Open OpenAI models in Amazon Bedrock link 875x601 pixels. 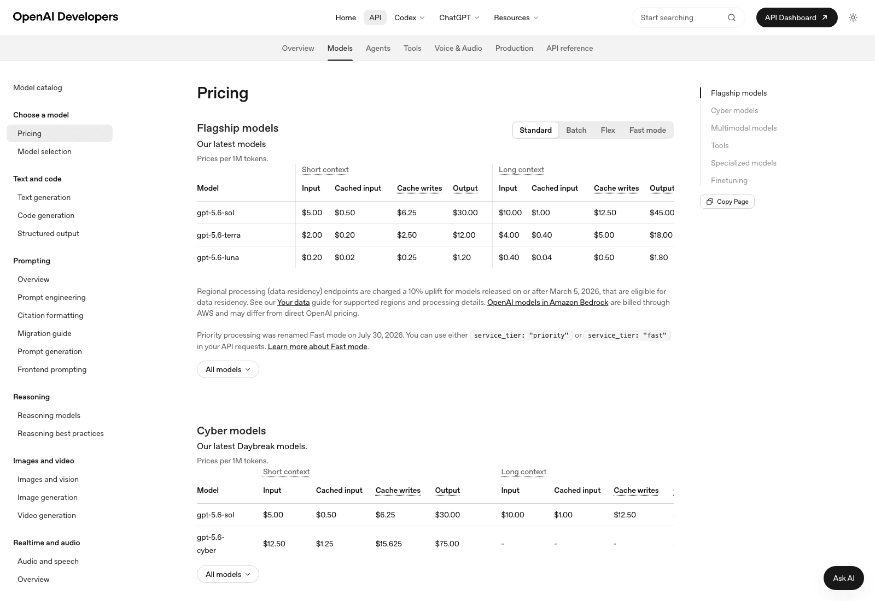[547, 302]
